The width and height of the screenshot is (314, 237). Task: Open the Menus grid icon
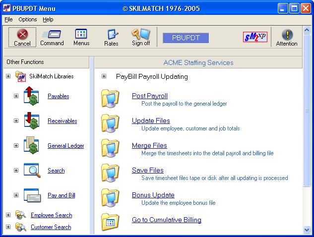tap(81, 34)
